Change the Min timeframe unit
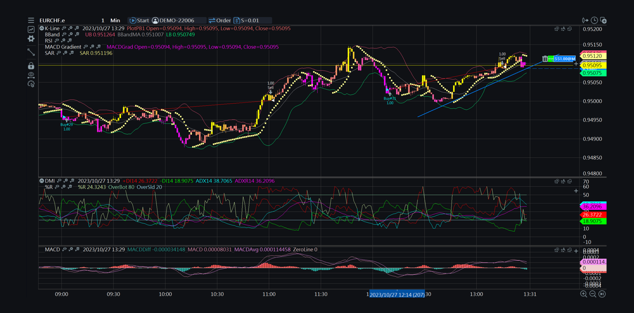 (115, 20)
